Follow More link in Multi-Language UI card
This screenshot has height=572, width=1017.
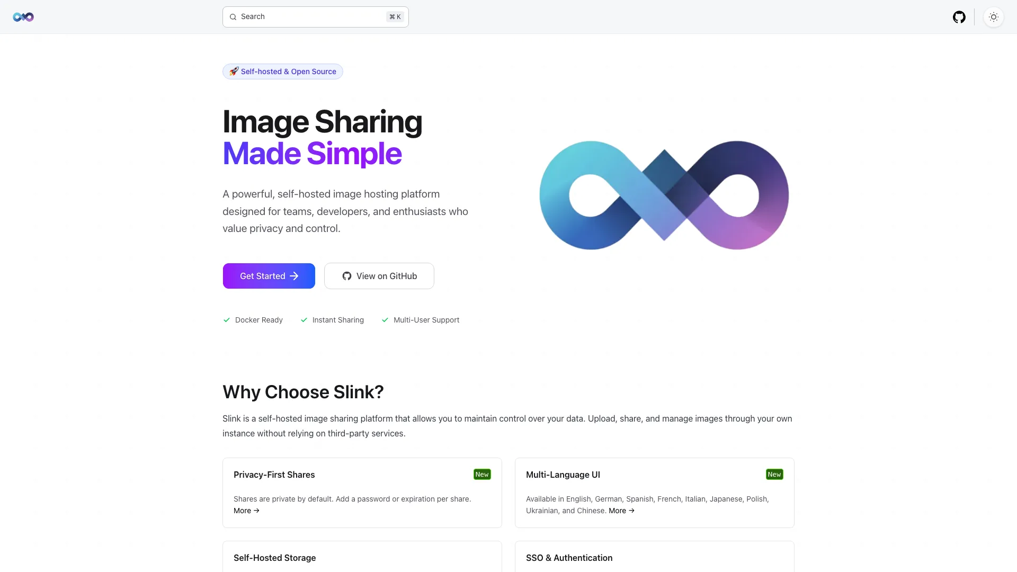click(x=621, y=511)
